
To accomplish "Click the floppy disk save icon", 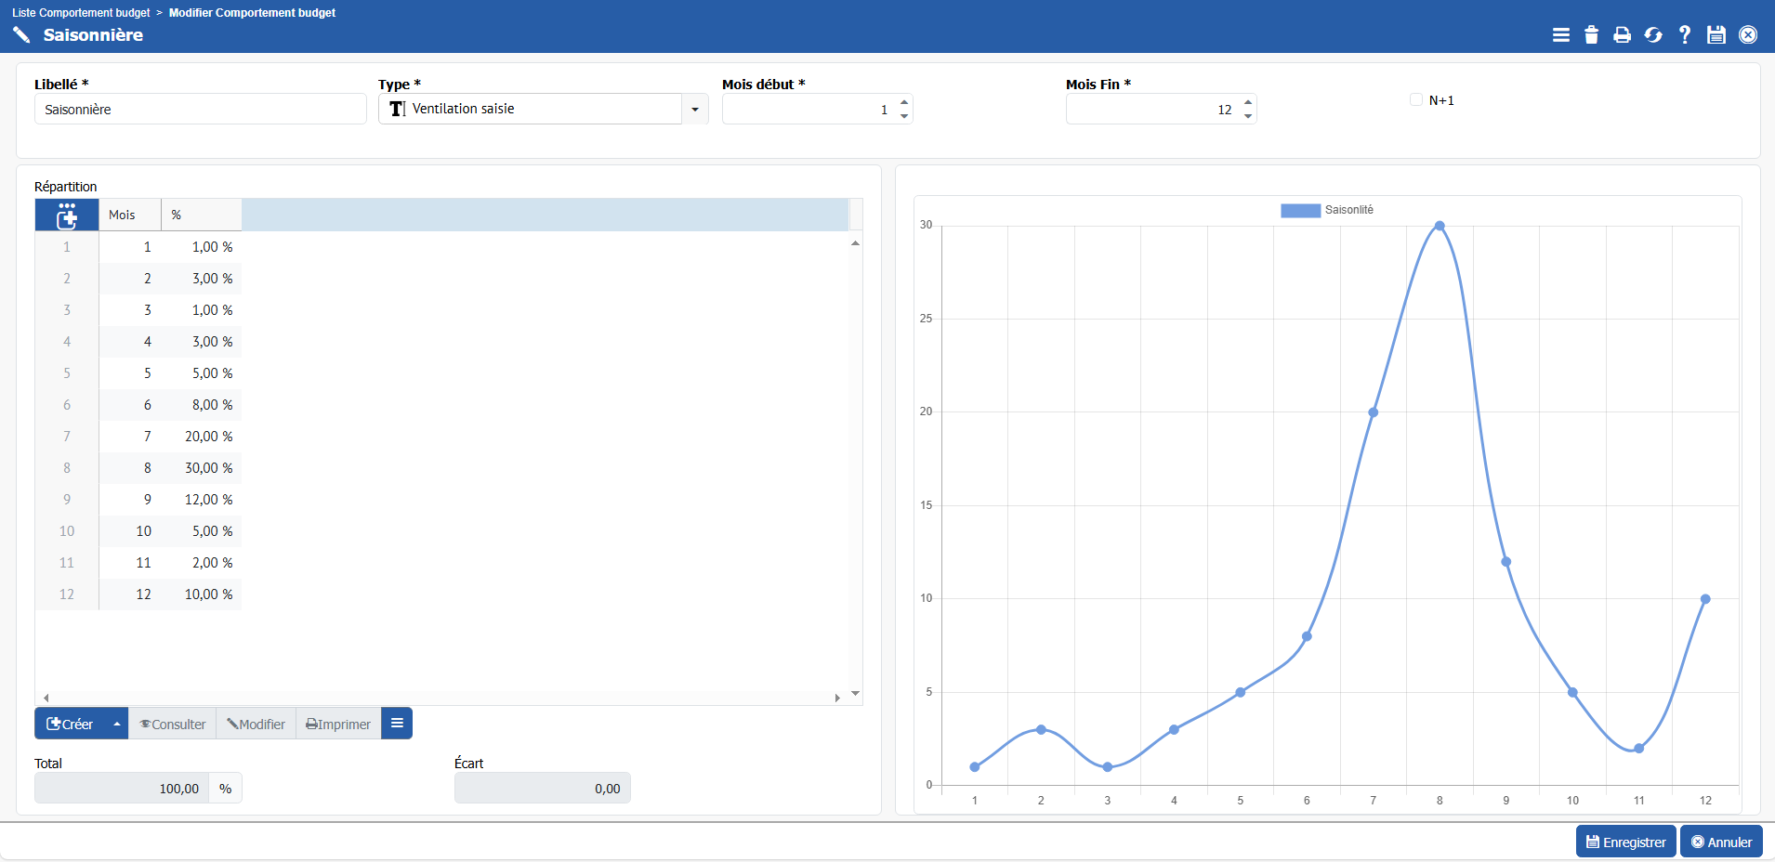I will click(1716, 35).
